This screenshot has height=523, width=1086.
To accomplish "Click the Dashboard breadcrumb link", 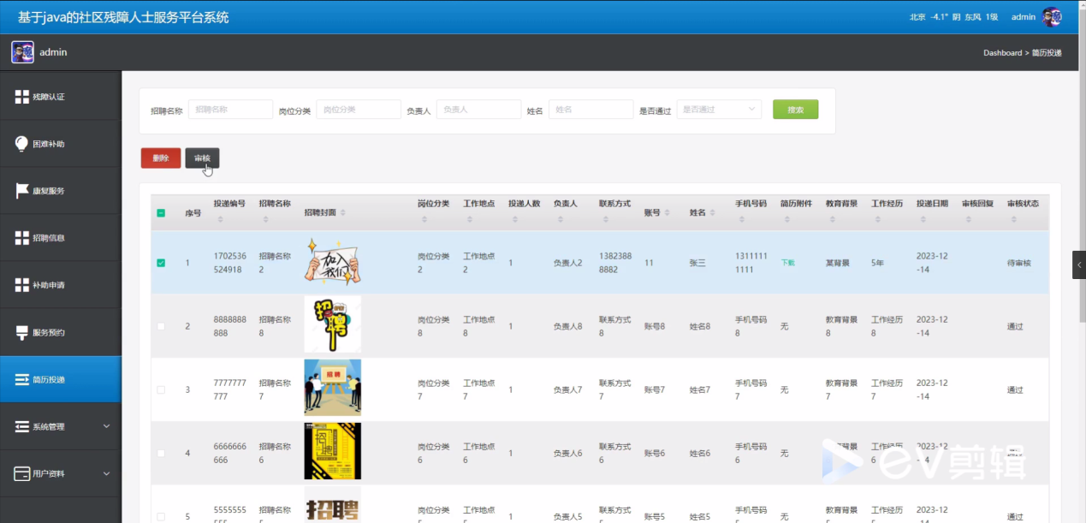I will tap(1002, 53).
